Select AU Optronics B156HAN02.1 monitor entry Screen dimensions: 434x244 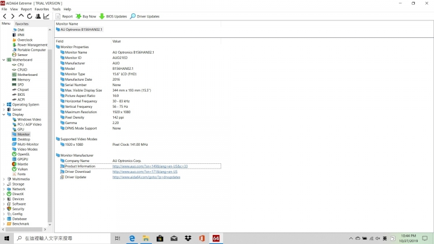[79, 30]
